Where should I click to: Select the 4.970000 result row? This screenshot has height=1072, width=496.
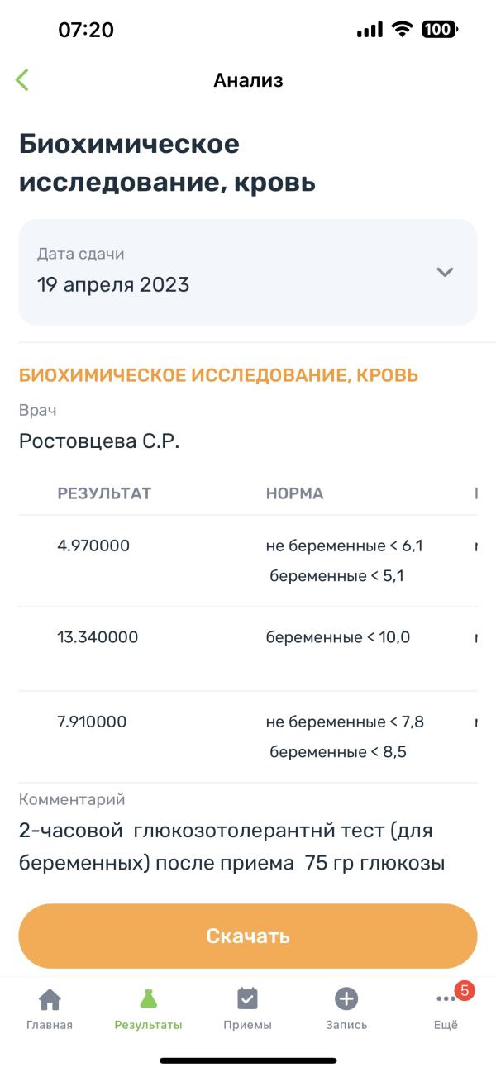[248, 561]
